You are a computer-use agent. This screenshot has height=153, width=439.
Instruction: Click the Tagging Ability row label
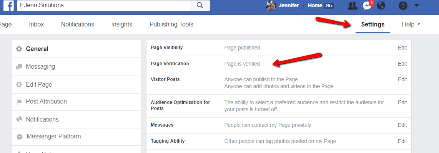tap(168, 141)
